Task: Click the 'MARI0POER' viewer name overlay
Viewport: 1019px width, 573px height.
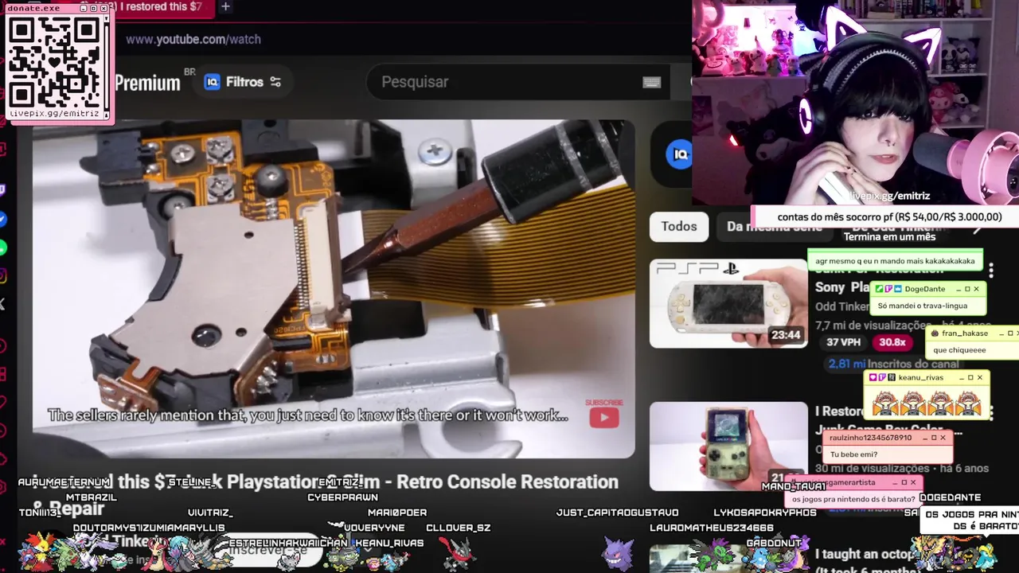Action: (x=397, y=513)
